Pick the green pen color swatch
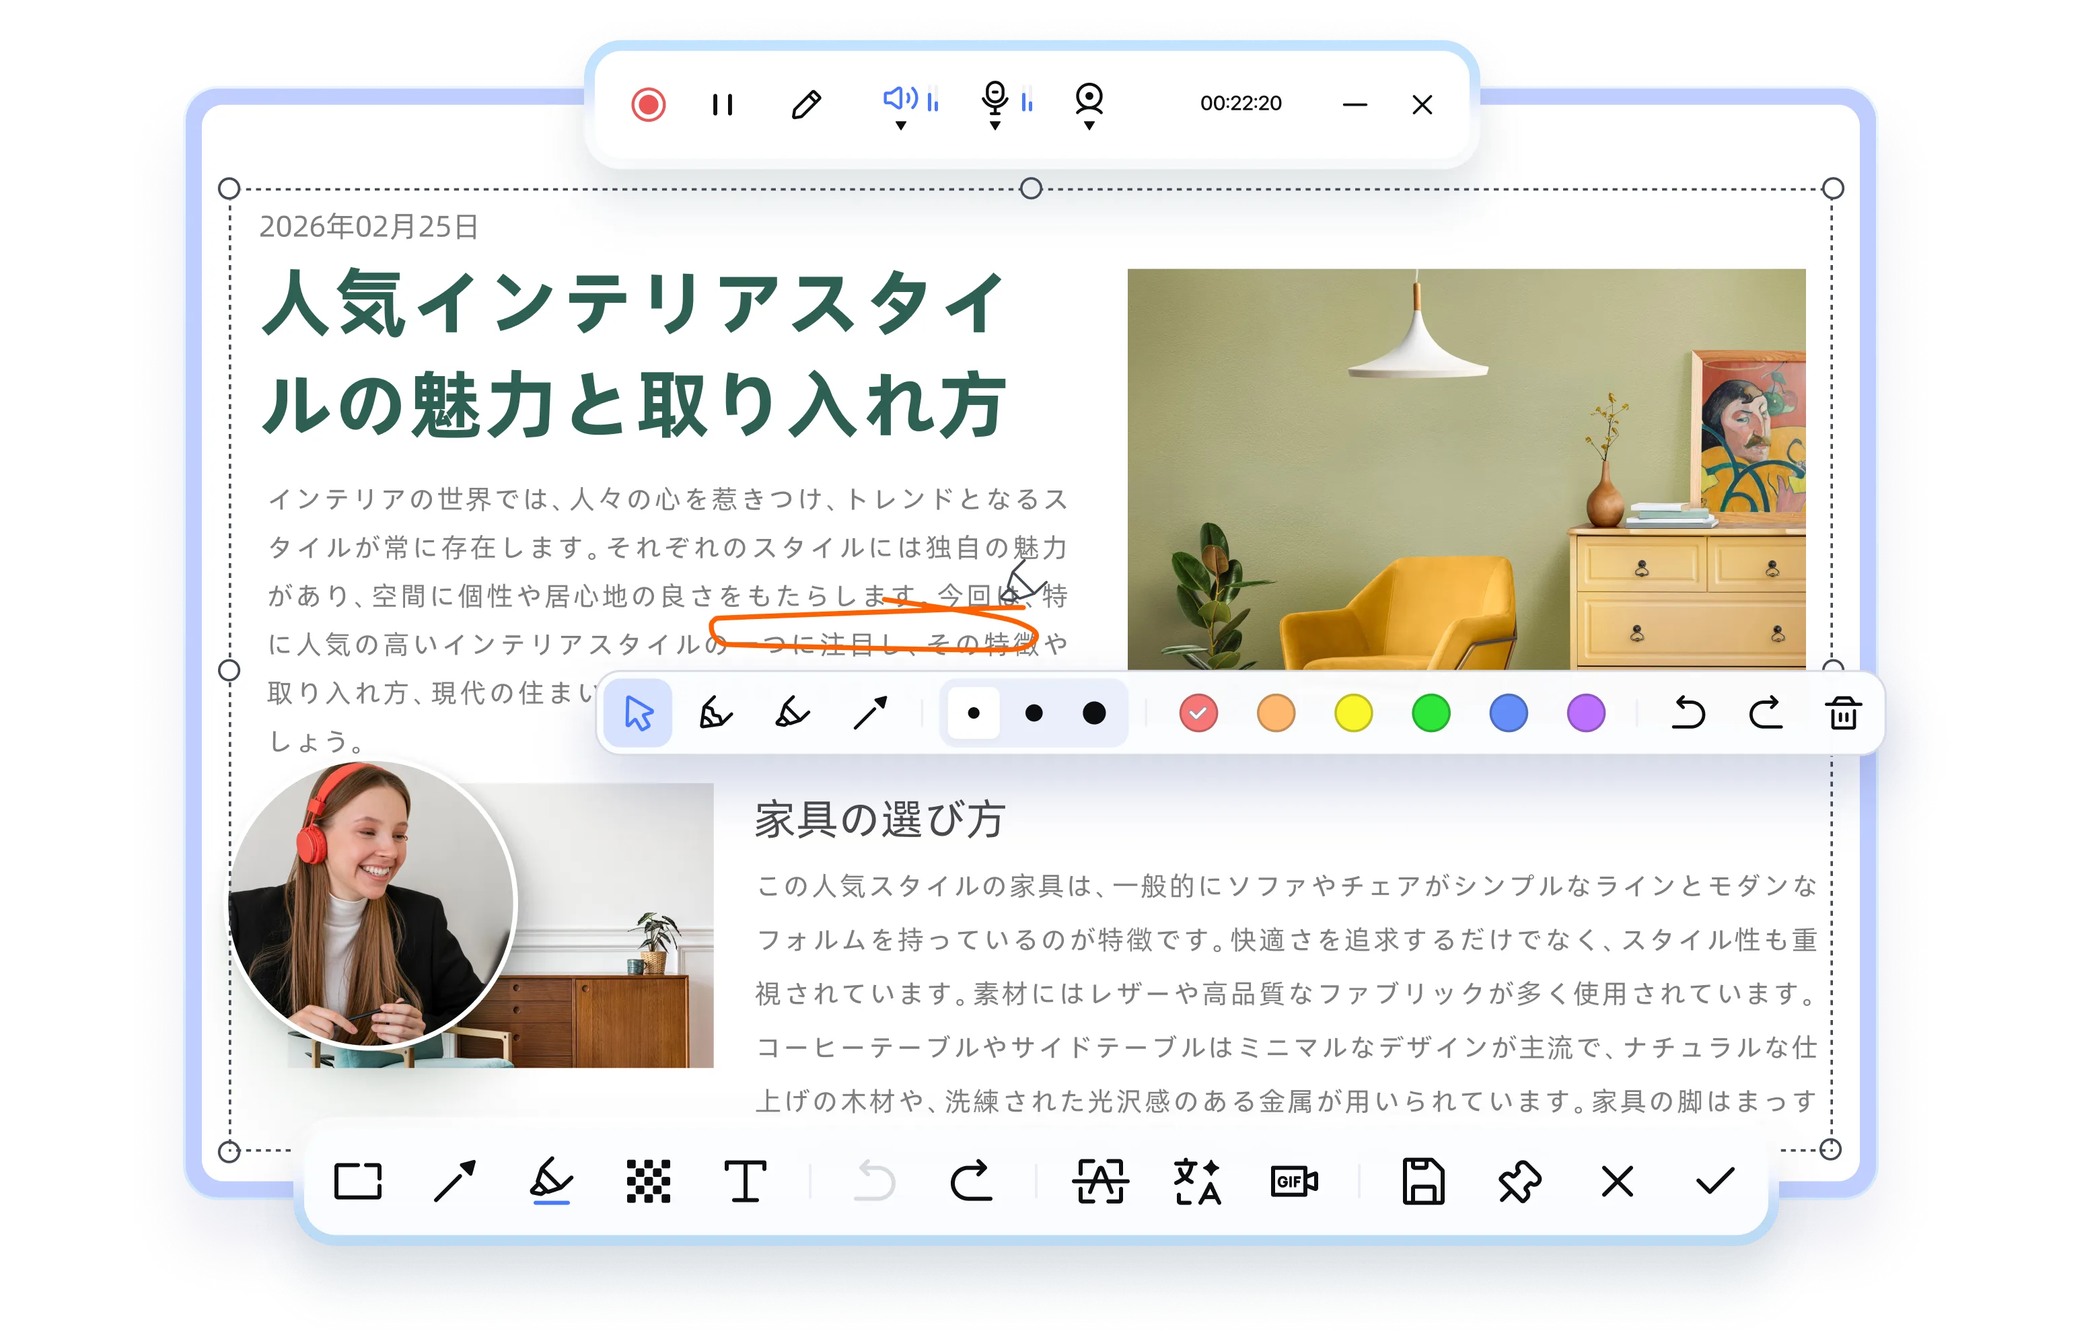This screenshot has height=1341, width=2094. coord(1431,713)
